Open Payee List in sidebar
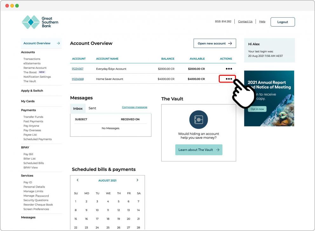The height and width of the screenshot is (231, 315). pos(30,135)
